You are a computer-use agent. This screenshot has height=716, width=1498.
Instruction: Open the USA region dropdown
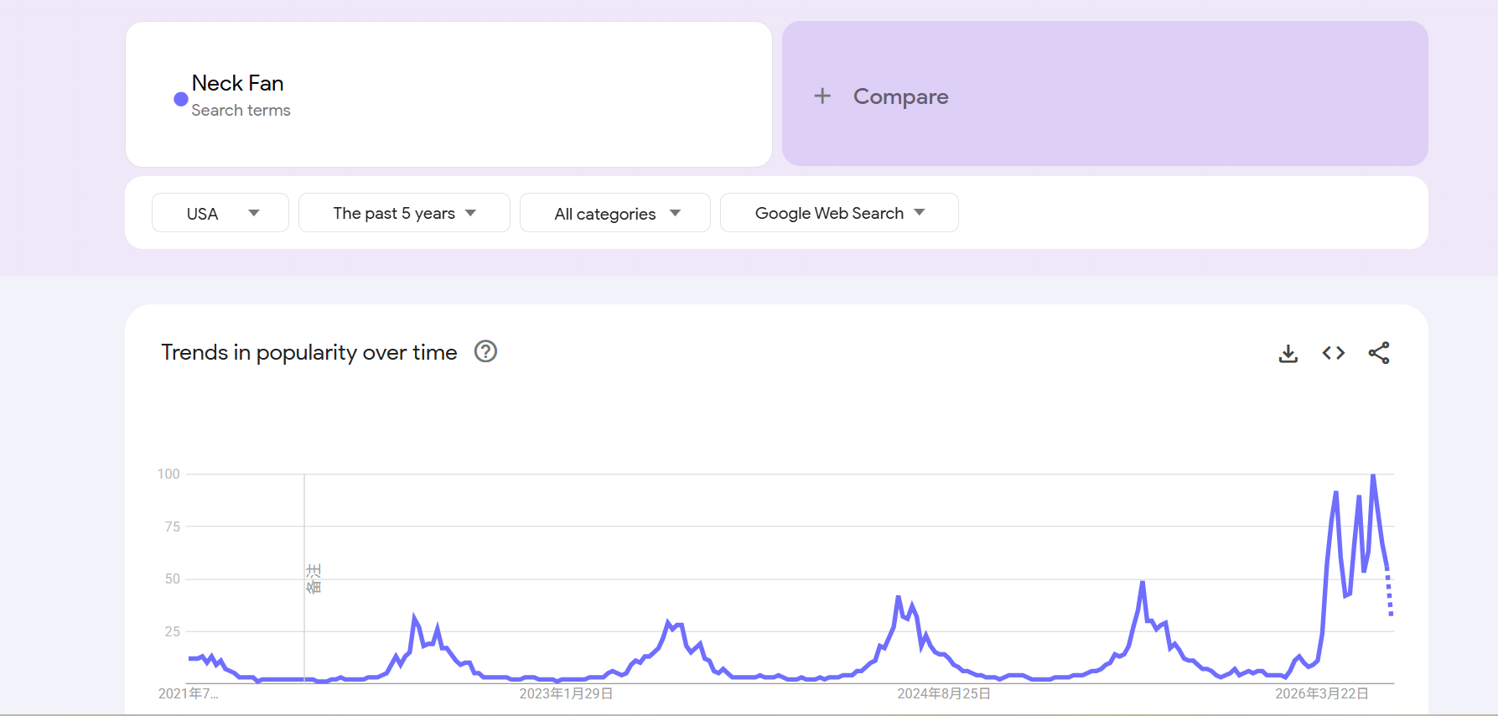click(220, 213)
